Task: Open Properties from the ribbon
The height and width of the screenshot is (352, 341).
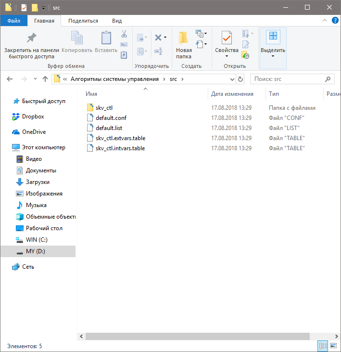Action: tap(227, 39)
